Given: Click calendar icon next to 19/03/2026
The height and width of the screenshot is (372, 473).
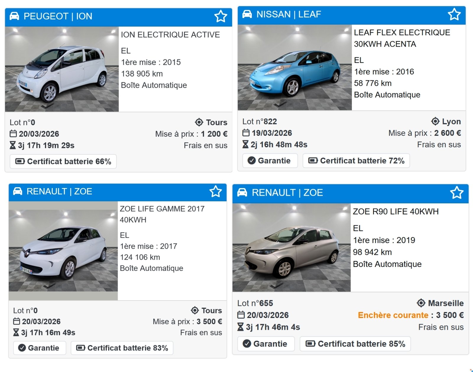Looking at the screenshot, I should pos(246,133).
